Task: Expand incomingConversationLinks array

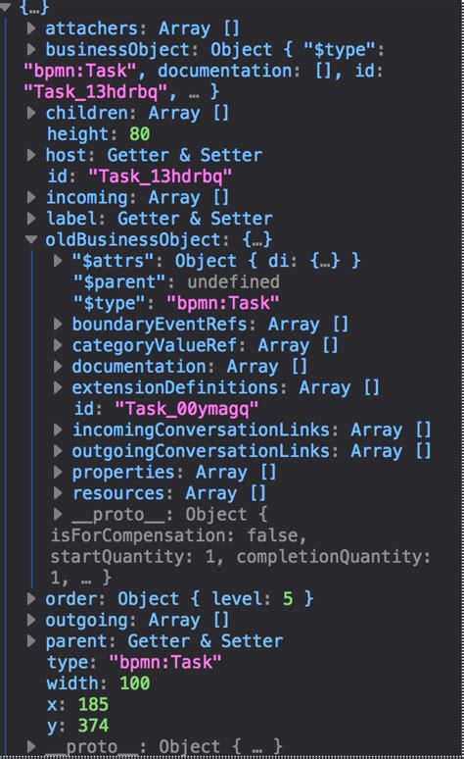Action: 58,430
